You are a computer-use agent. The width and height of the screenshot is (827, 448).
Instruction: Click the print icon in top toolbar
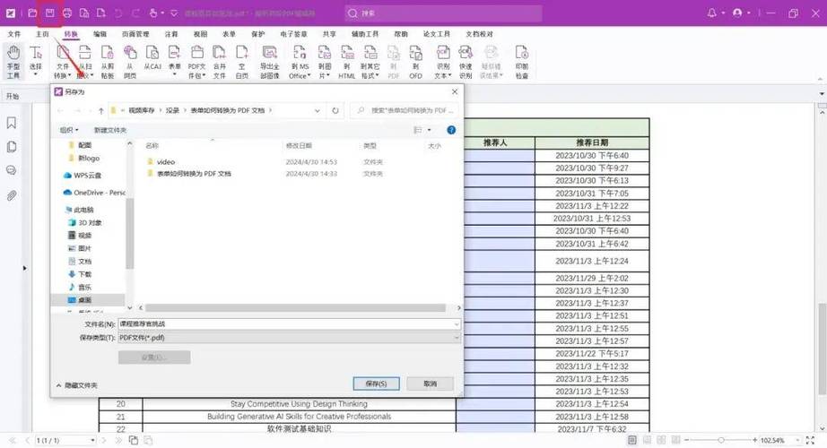[x=66, y=13]
